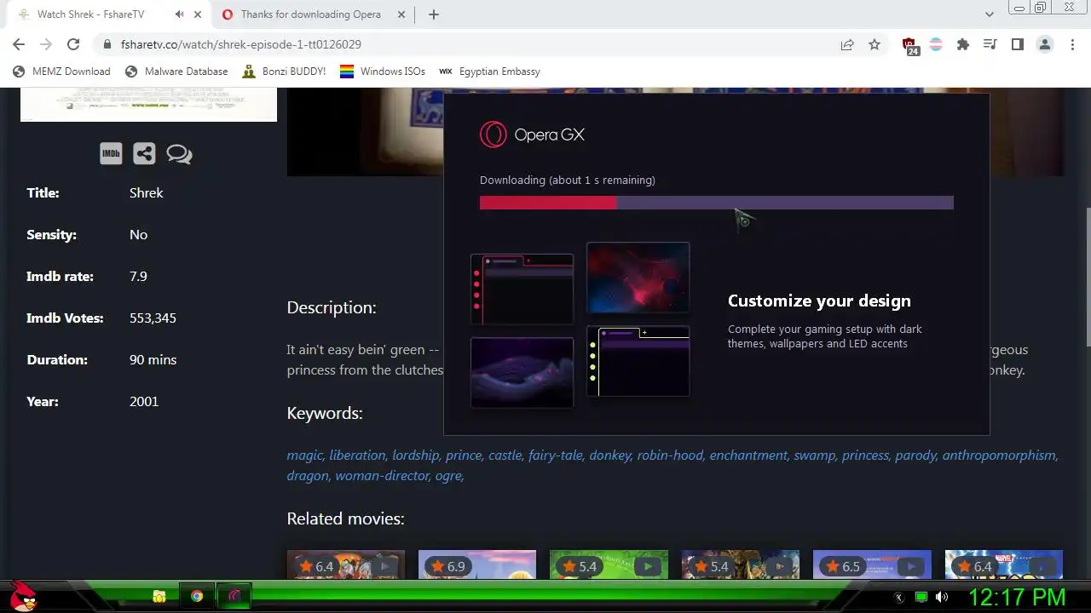Mute the Watch Shrek tab audio icon
The width and height of the screenshot is (1091, 613).
(179, 14)
